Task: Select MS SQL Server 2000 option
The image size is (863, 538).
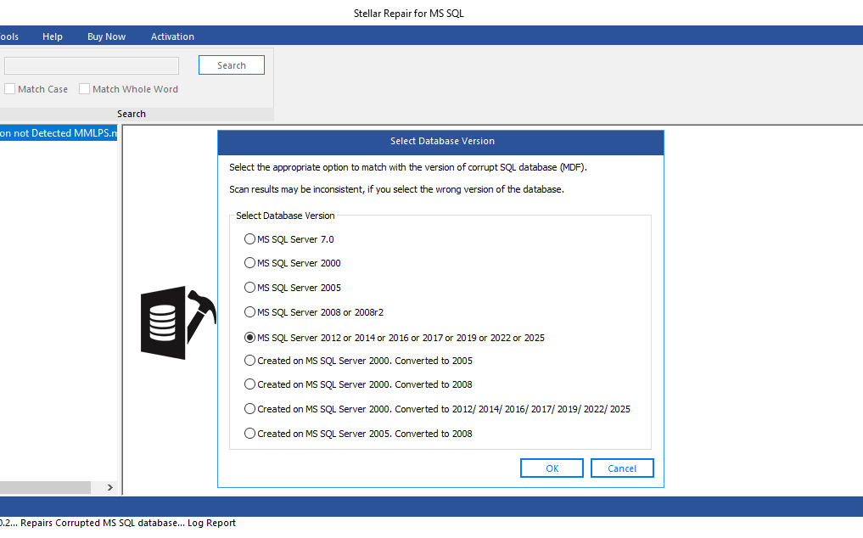Action: [292, 263]
